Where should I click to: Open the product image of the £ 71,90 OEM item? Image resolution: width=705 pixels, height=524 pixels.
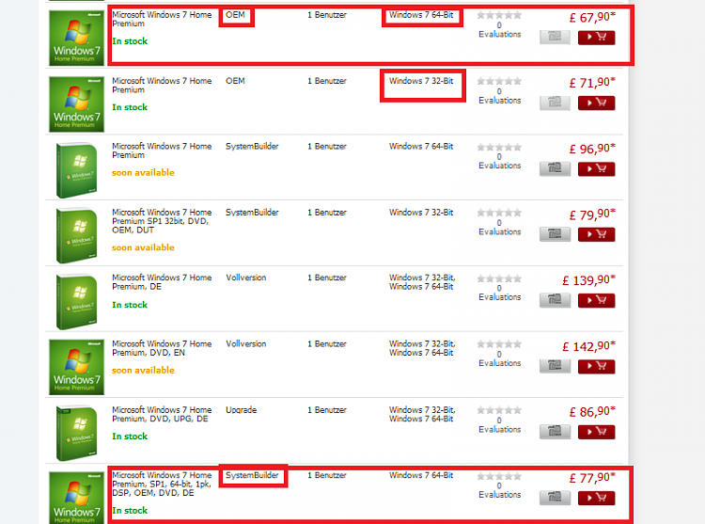76,104
